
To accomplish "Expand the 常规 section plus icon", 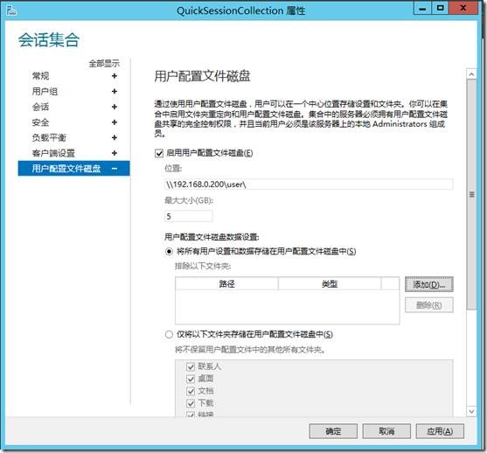I will (115, 76).
